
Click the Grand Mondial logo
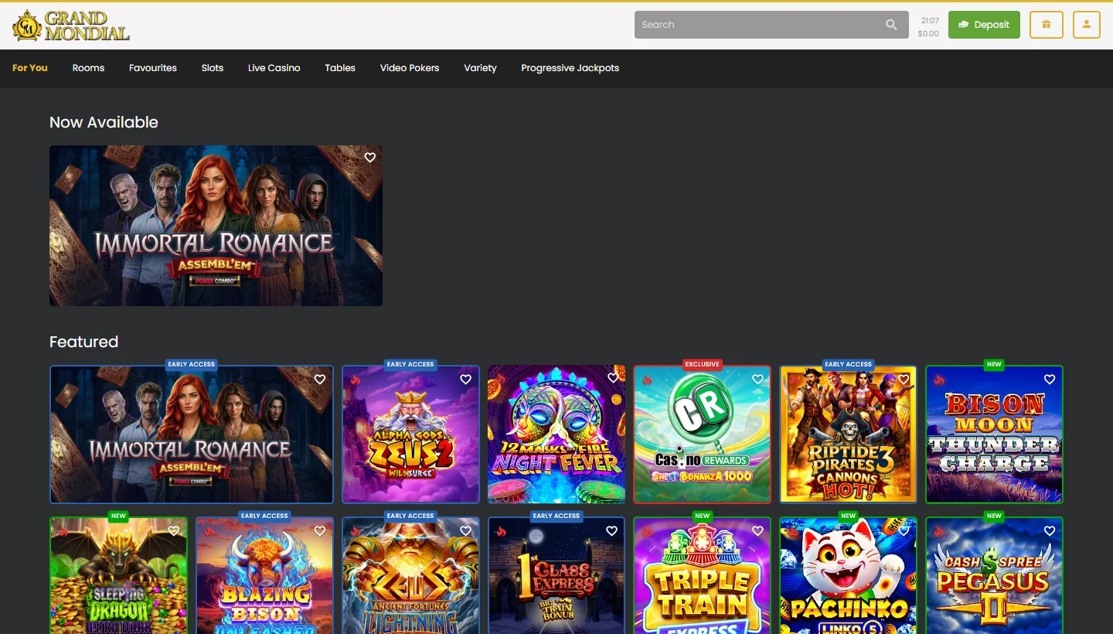point(70,26)
